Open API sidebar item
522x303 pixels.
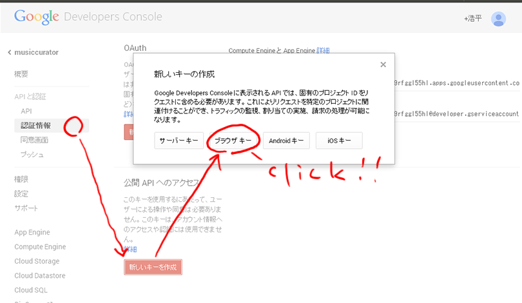(x=26, y=112)
